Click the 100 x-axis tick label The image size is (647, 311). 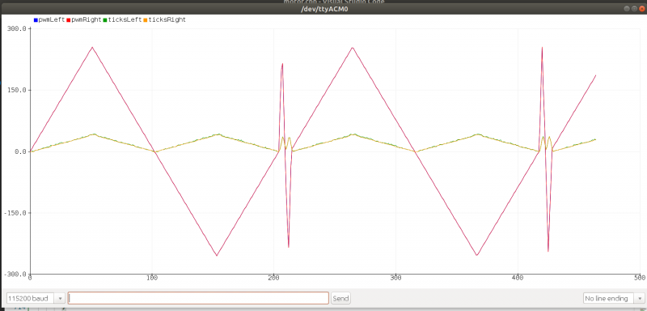[152, 278]
